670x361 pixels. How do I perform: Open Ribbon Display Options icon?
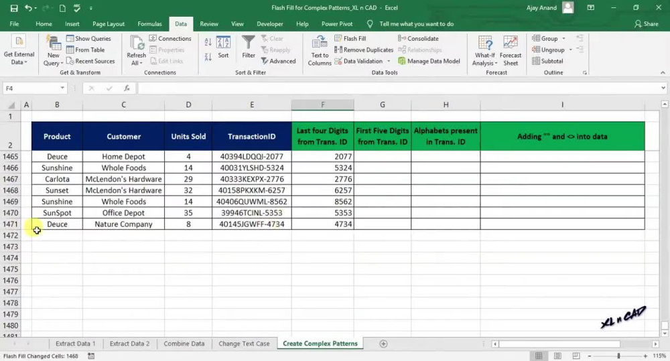click(590, 7)
